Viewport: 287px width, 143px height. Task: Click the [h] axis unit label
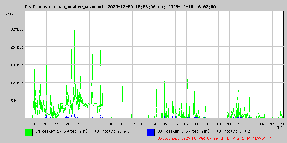click(x=279, y=128)
